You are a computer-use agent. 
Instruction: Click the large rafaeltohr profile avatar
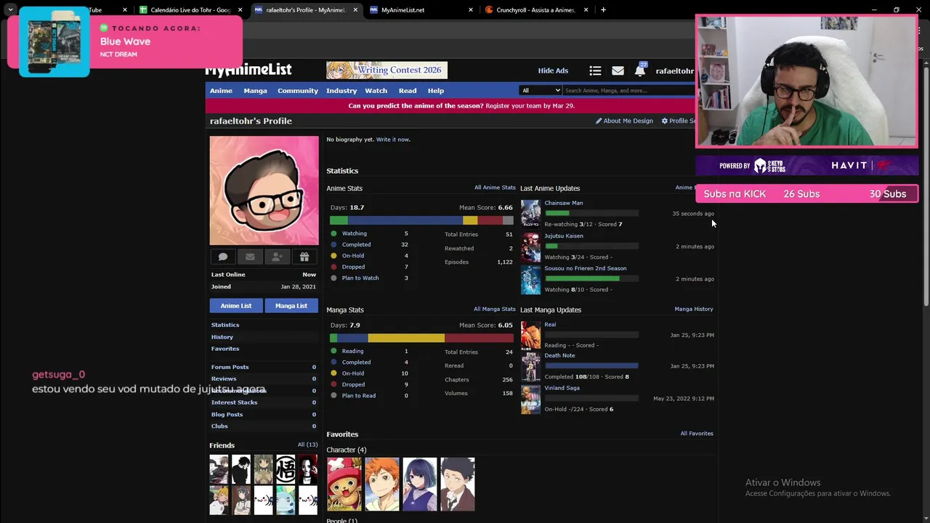264,190
